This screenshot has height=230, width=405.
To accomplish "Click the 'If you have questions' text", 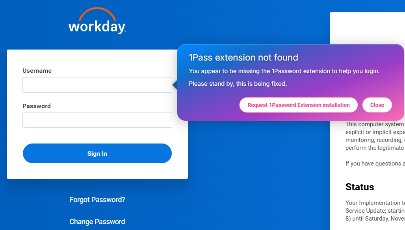I will pyautogui.click(x=375, y=164).
